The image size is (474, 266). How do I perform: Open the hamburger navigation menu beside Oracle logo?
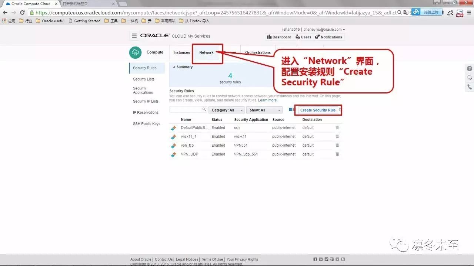tap(134, 36)
